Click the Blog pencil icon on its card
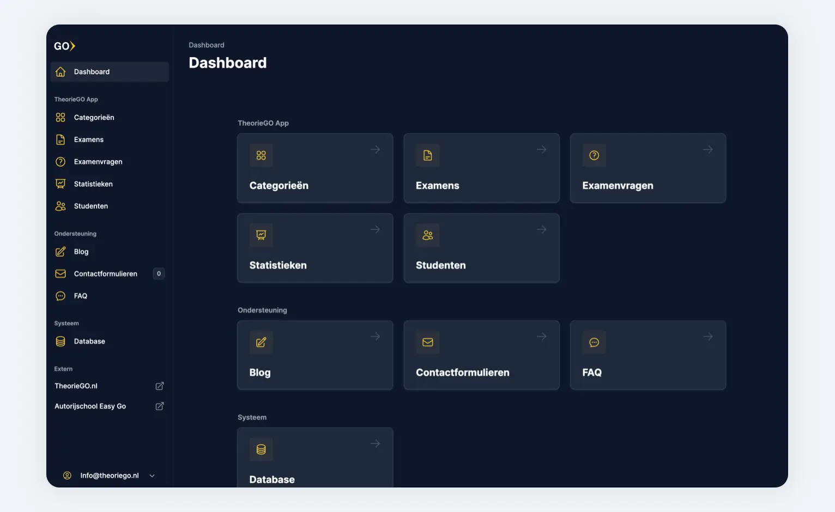The width and height of the screenshot is (835, 512). (261, 342)
